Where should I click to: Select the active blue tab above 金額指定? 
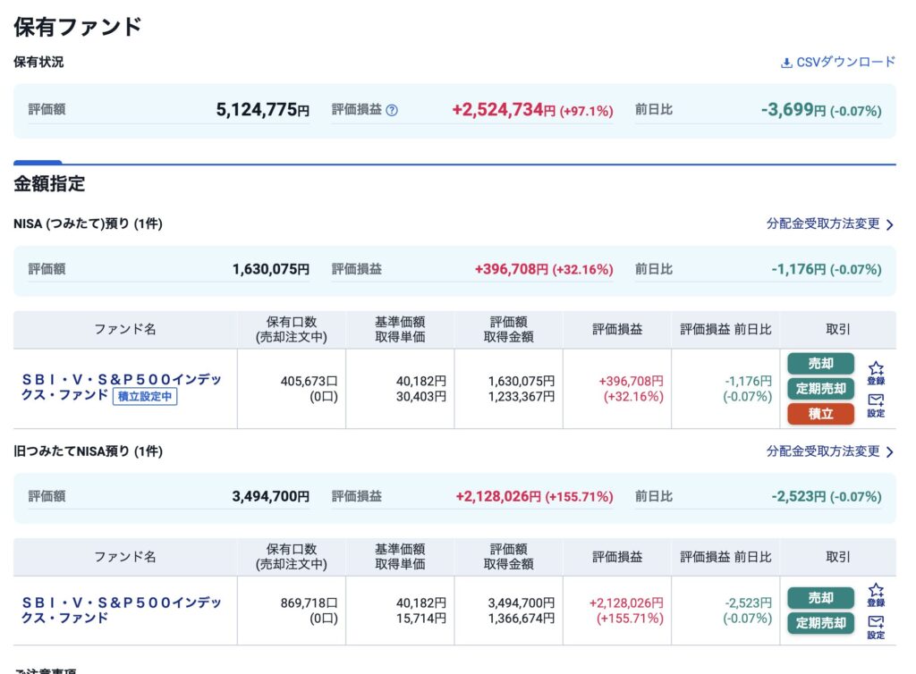click(x=38, y=162)
